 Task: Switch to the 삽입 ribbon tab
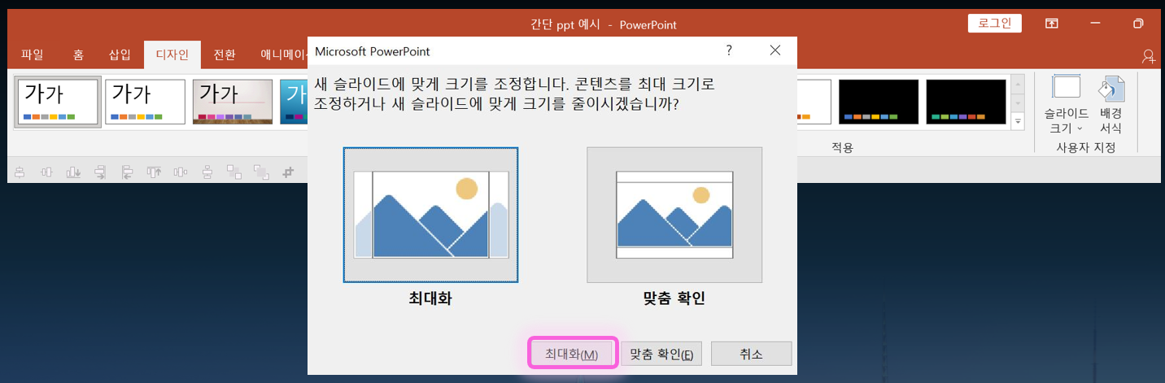pyautogui.click(x=120, y=54)
